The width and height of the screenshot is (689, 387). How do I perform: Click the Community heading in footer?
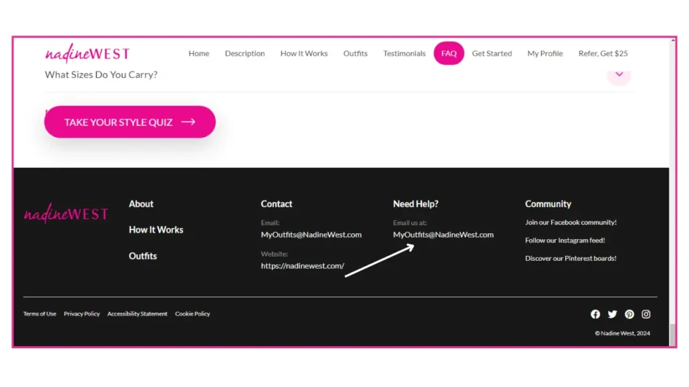[x=548, y=204]
